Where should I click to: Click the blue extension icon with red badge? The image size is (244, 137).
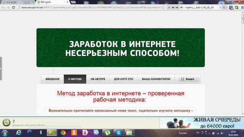click(231, 8)
